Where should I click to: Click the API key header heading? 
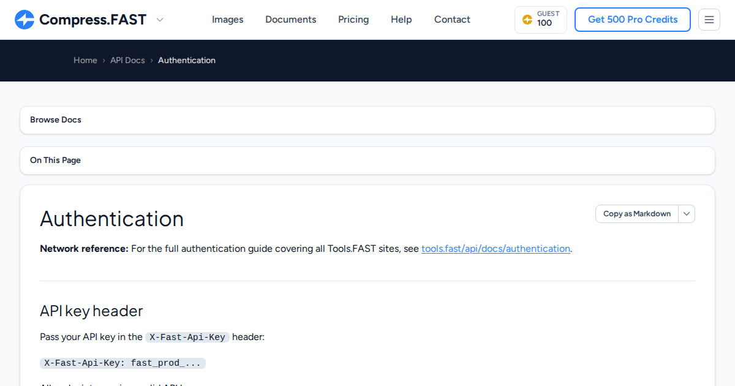(91, 311)
